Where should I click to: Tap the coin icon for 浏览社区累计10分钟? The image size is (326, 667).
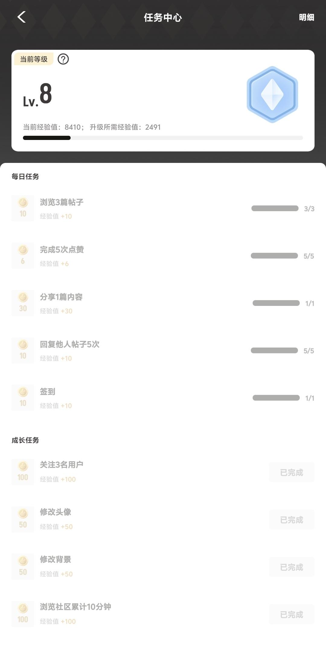point(23,614)
